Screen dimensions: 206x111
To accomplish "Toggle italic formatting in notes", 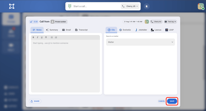I will pos(38,37).
